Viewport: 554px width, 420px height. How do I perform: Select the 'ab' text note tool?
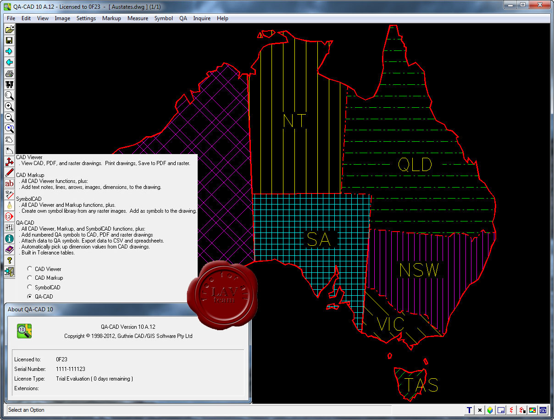coord(9,183)
